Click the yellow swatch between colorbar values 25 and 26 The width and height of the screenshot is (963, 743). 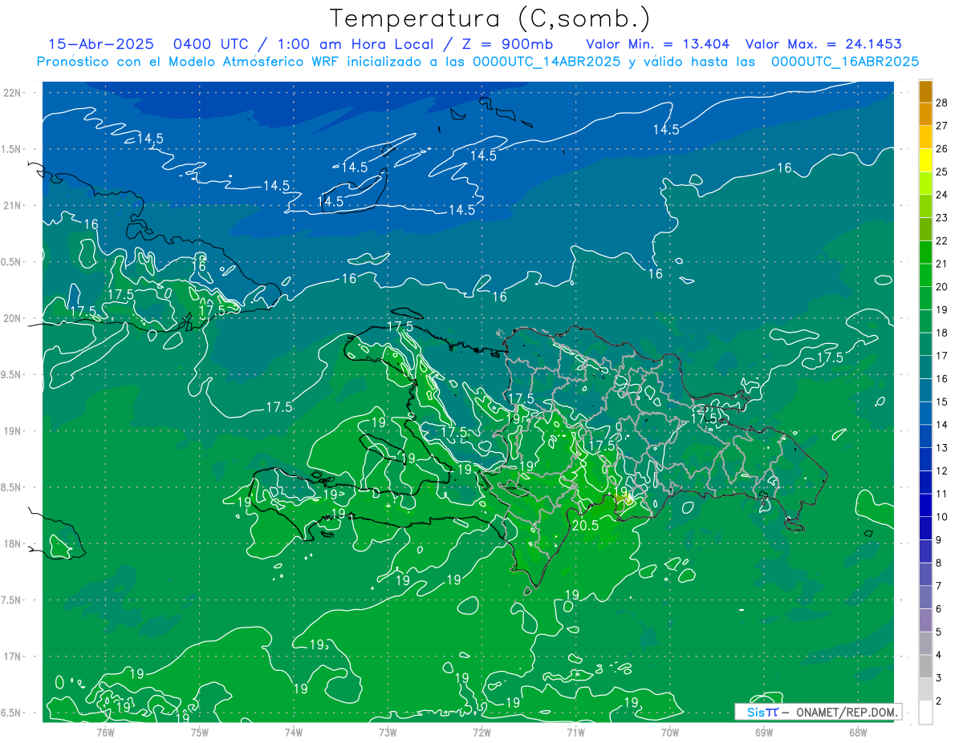(925, 160)
